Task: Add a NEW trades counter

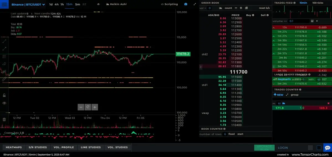Action: click(x=278, y=95)
